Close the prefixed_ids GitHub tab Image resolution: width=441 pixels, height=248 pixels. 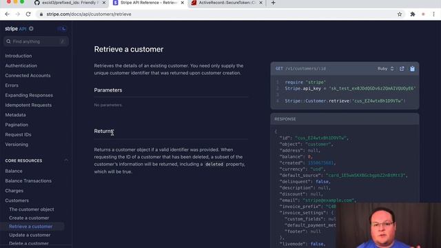click(x=104, y=3)
